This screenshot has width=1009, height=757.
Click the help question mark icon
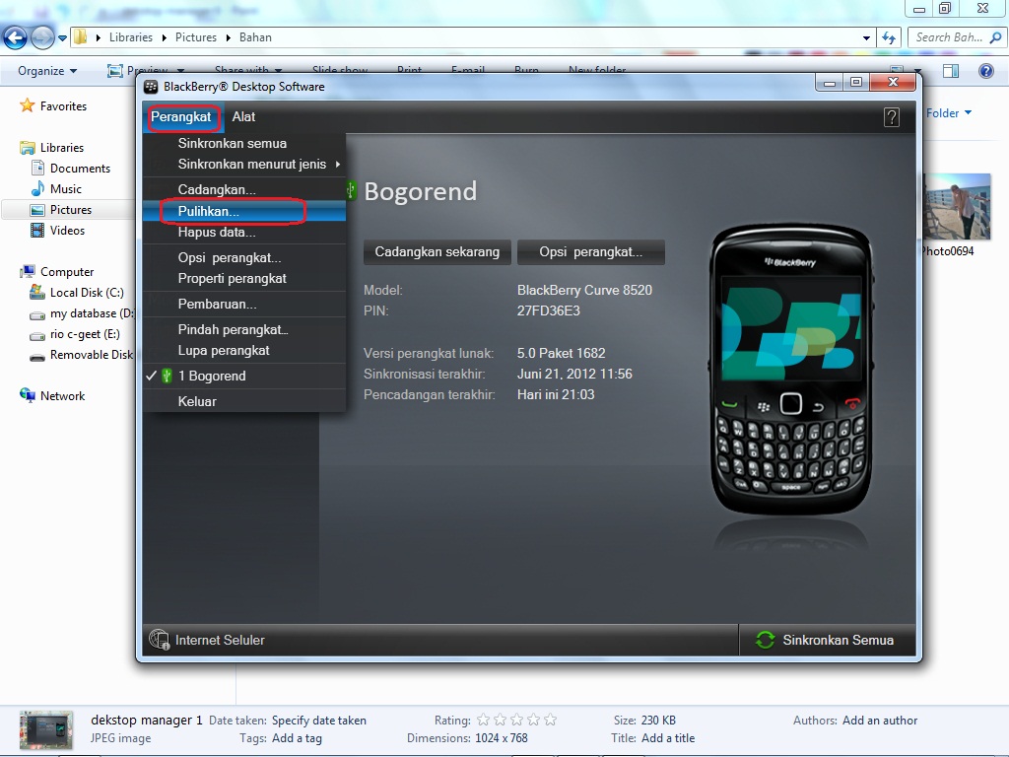pyautogui.click(x=892, y=116)
